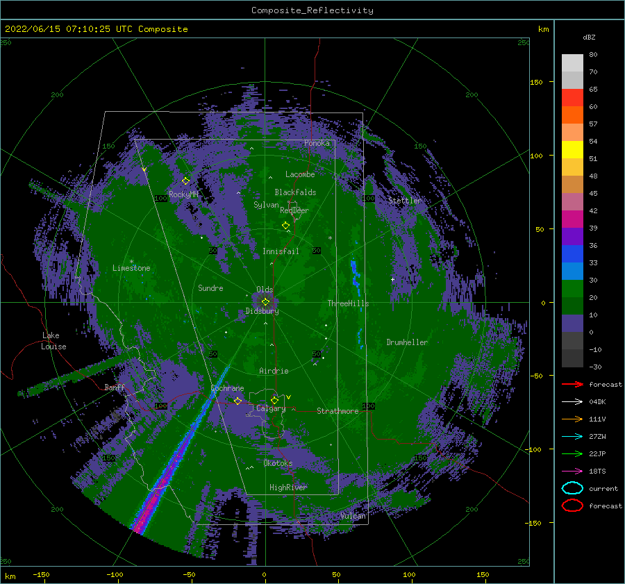This screenshot has width=625, height=584.
Task: Click the white plus marker east of ThreeHills
Action: coord(392,279)
